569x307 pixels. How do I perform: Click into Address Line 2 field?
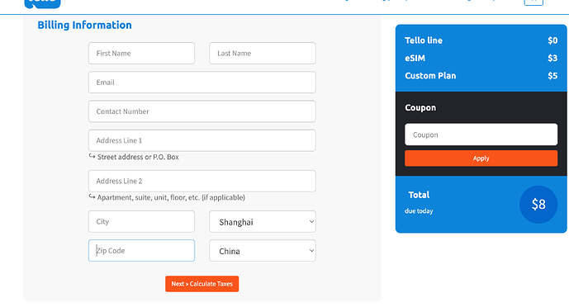(x=202, y=181)
